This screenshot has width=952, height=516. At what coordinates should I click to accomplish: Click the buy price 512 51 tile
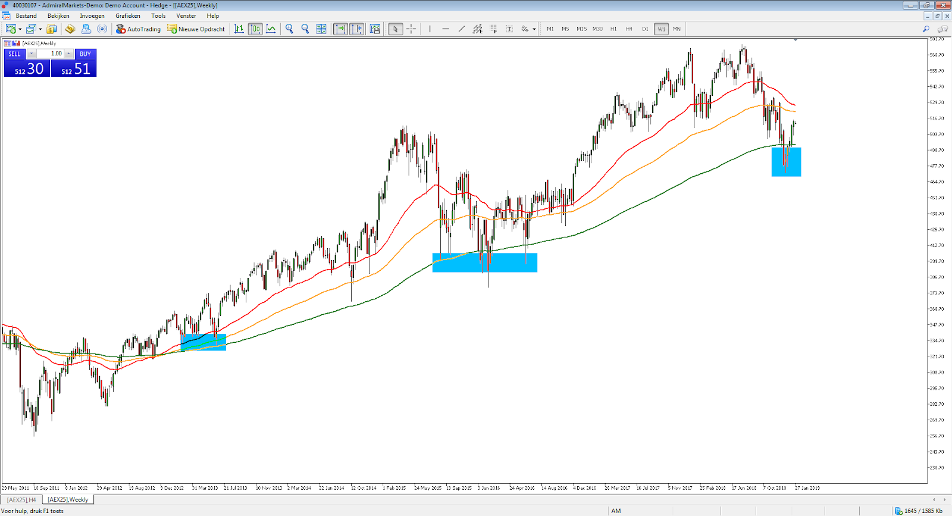coord(74,68)
